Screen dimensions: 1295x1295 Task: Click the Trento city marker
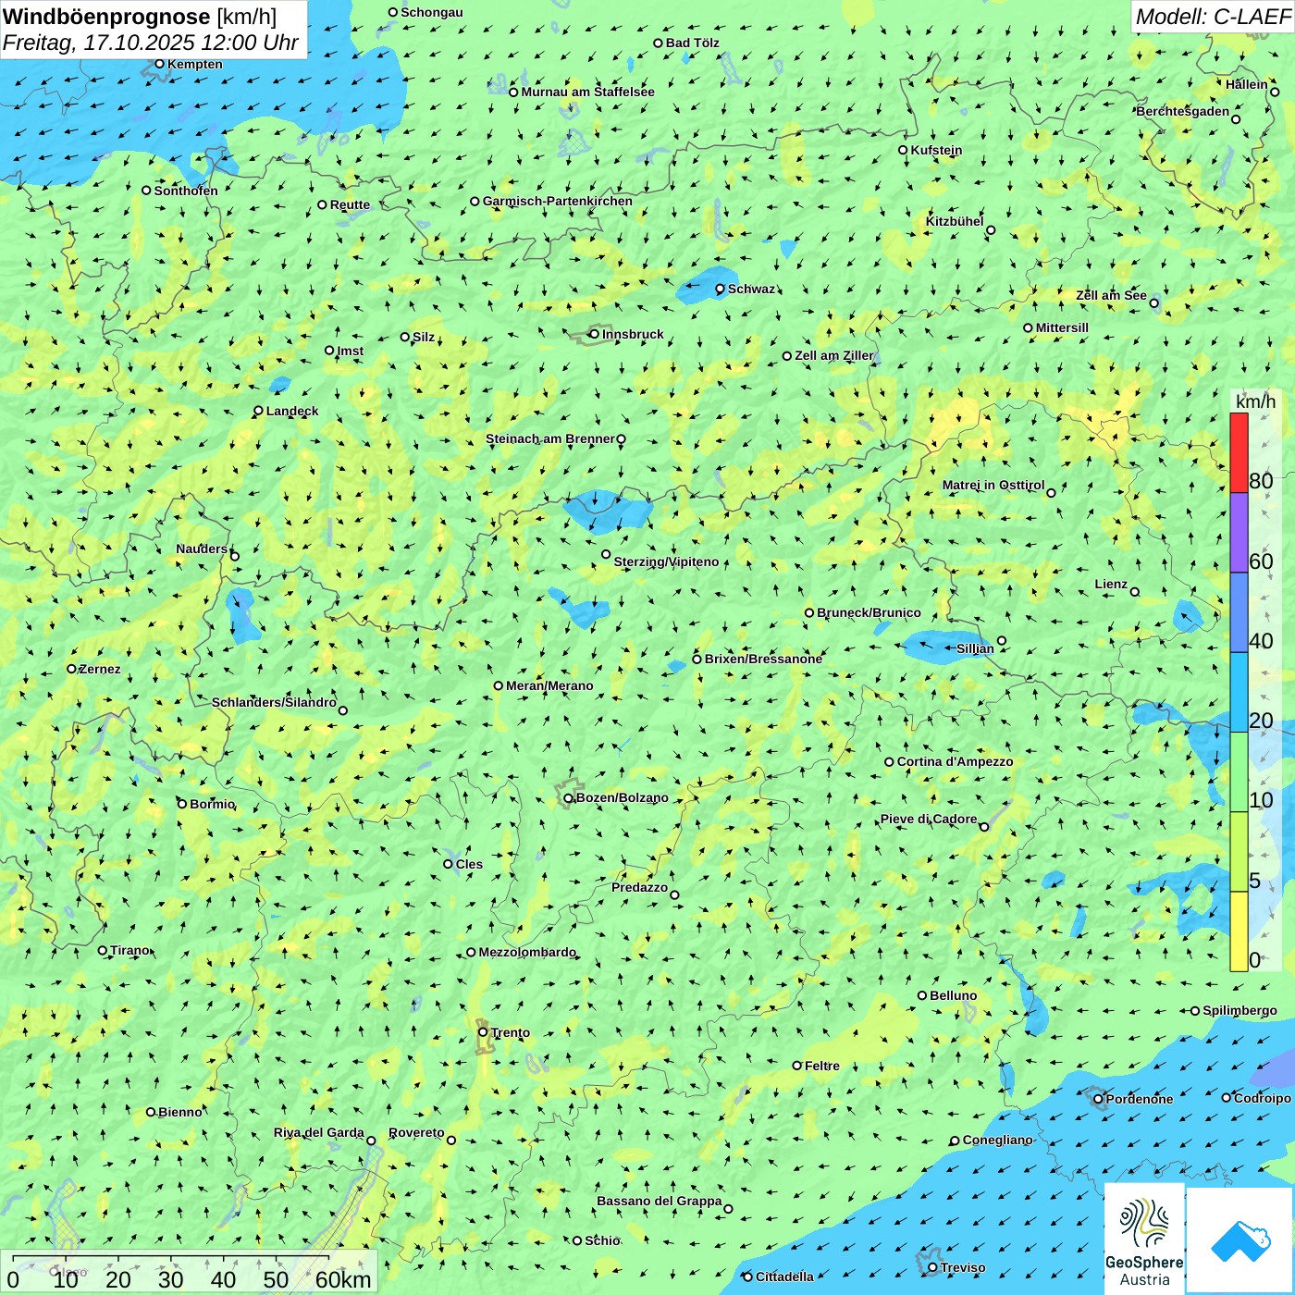[x=483, y=1032]
